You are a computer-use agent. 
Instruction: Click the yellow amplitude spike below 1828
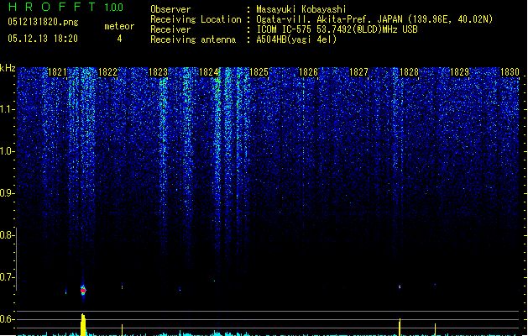tap(400, 327)
